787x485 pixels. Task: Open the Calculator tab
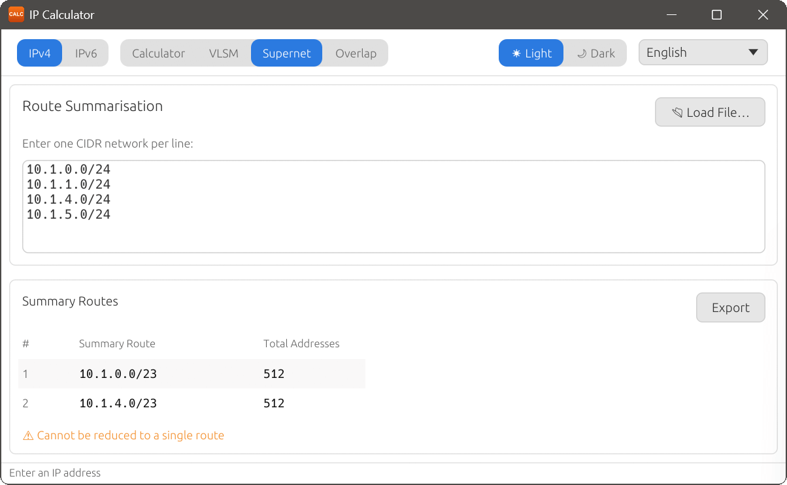click(x=158, y=54)
